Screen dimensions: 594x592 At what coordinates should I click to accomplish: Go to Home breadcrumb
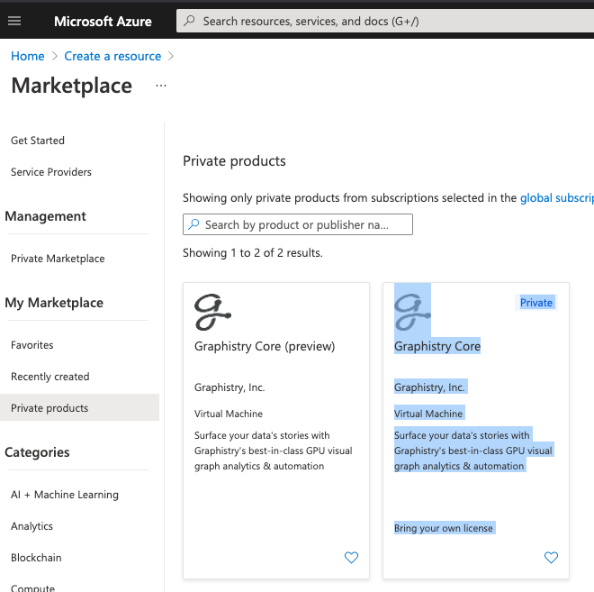28,56
